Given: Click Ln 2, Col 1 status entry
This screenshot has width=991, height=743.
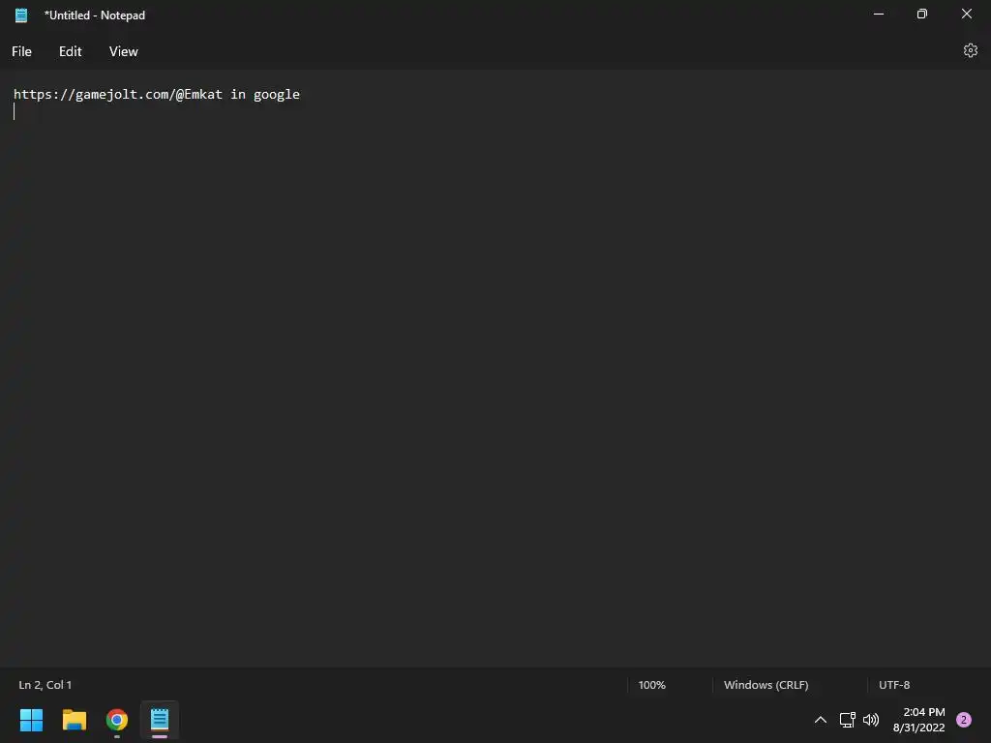Looking at the screenshot, I should click(45, 685).
